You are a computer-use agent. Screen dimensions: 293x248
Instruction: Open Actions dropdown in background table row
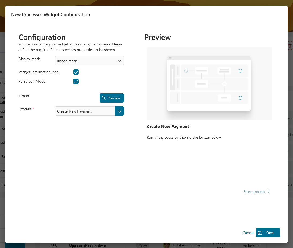[x=251, y=246]
